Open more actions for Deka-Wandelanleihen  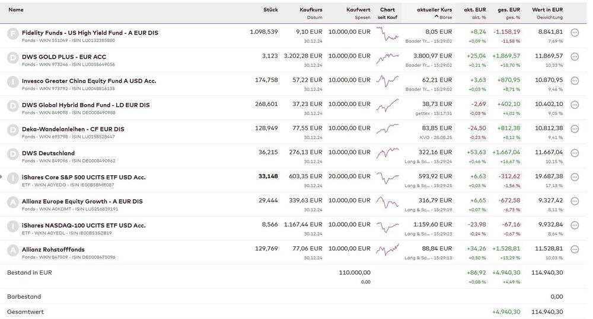point(574,129)
